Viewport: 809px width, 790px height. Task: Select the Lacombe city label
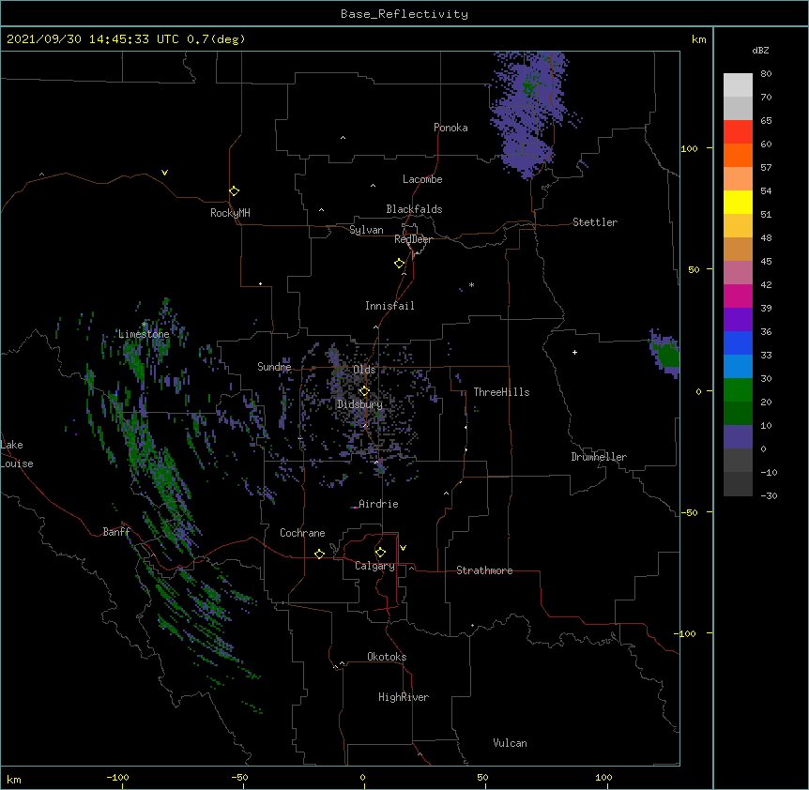(x=422, y=179)
